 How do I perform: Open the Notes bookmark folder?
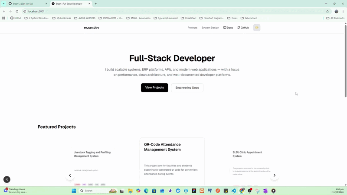(x=232, y=18)
